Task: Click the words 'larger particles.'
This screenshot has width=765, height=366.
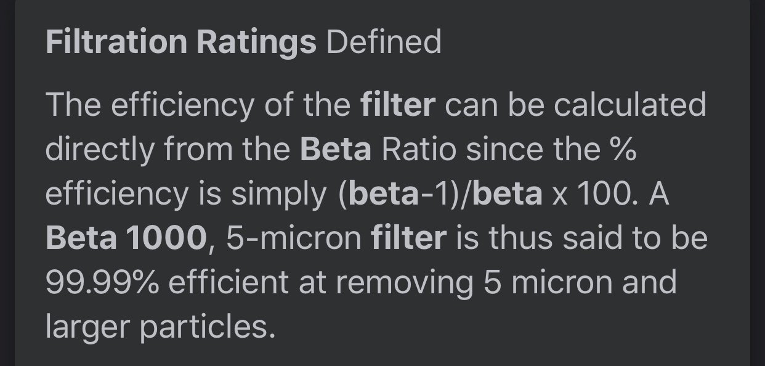Action: (160, 327)
